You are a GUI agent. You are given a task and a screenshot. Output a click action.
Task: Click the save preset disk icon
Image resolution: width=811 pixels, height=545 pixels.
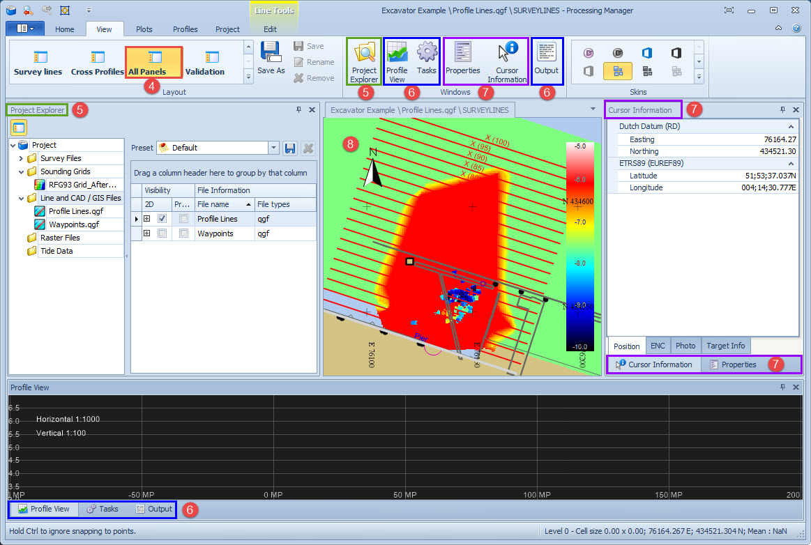tap(291, 148)
